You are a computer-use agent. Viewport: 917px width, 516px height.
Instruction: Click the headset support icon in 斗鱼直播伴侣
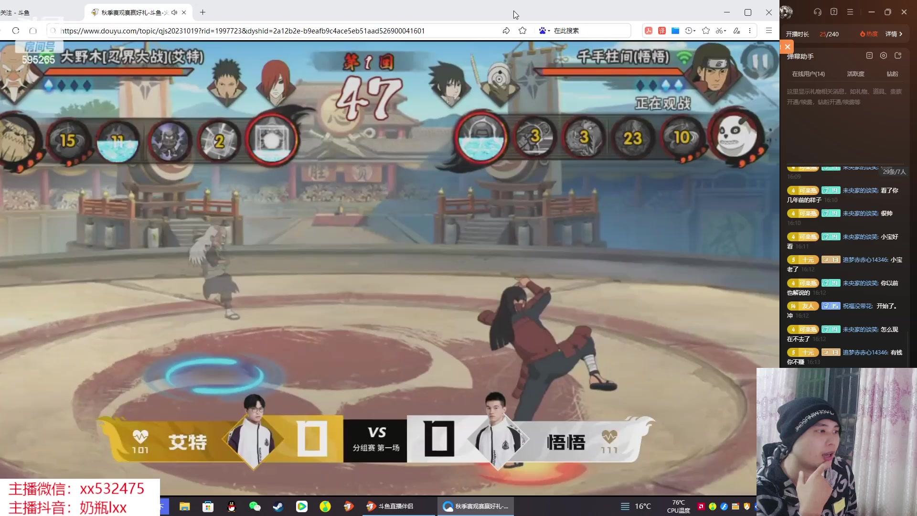click(x=818, y=12)
